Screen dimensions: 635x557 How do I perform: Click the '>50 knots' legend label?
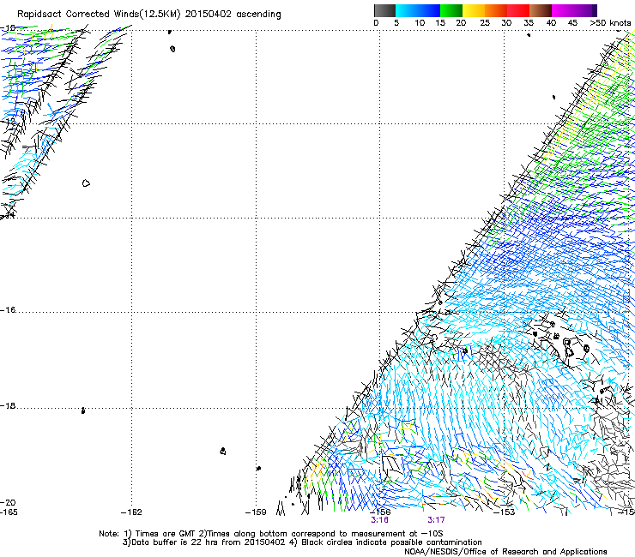coord(610,22)
